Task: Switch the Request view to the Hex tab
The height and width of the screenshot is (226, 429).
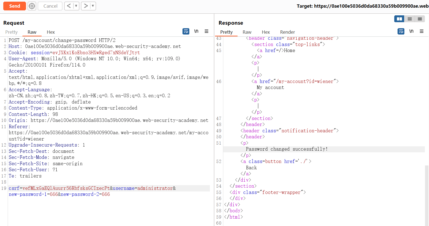Action: [x=51, y=32]
